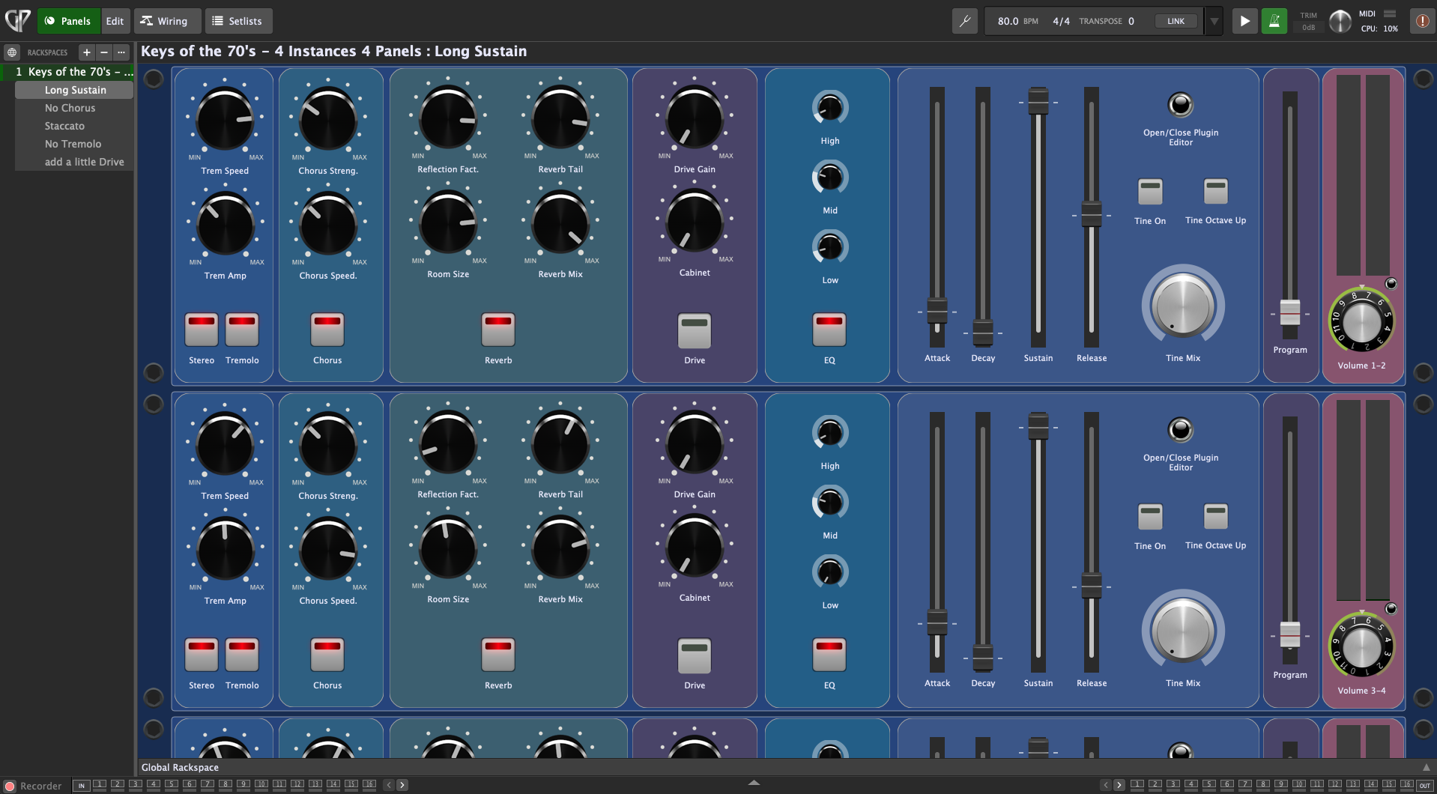Screen dimensions: 1437x794
Task: Click the Cabinet knob, second panel
Action: tap(695, 547)
